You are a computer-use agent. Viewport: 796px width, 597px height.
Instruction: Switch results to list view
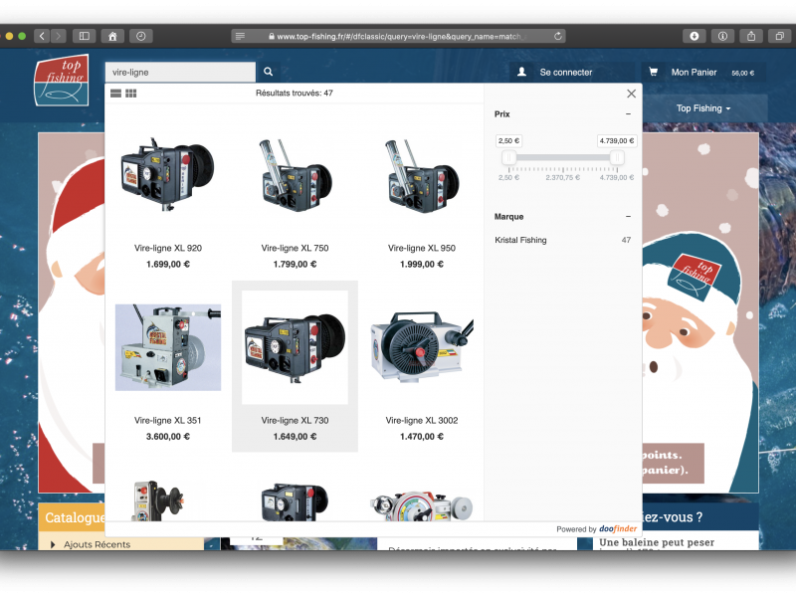(115, 94)
